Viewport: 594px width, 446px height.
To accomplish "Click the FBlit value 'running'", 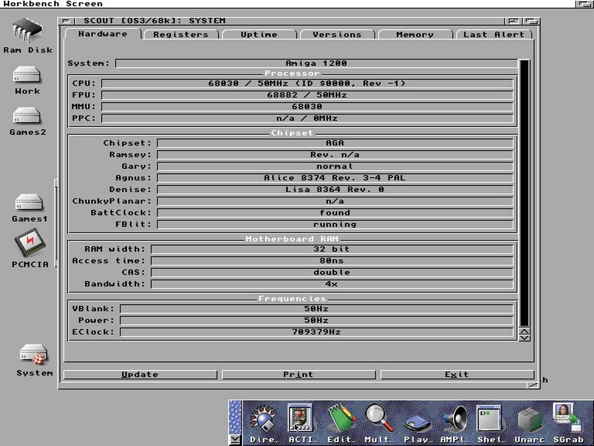I will coord(335,225).
